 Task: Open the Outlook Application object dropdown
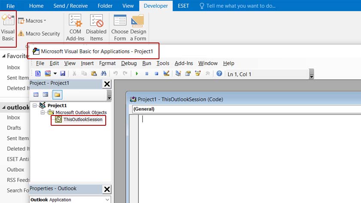[107, 200]
